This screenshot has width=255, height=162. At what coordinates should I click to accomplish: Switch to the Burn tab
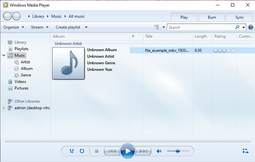coord(212,17)
